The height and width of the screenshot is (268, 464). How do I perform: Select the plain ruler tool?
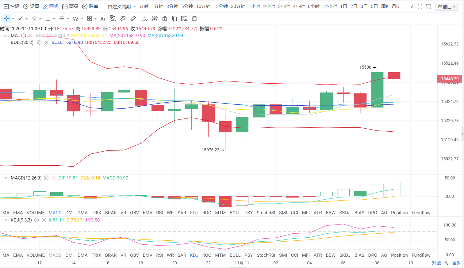tap(133, 19)
